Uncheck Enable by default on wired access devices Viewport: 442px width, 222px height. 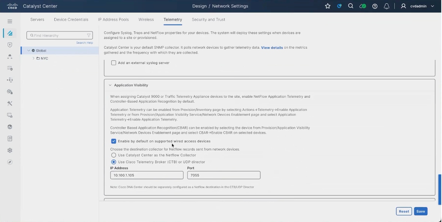pos(114,141)
